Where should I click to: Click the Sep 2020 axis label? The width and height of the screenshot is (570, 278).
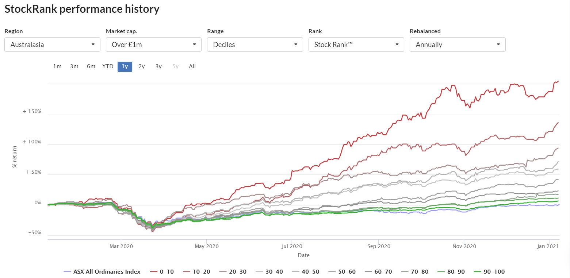379,246
